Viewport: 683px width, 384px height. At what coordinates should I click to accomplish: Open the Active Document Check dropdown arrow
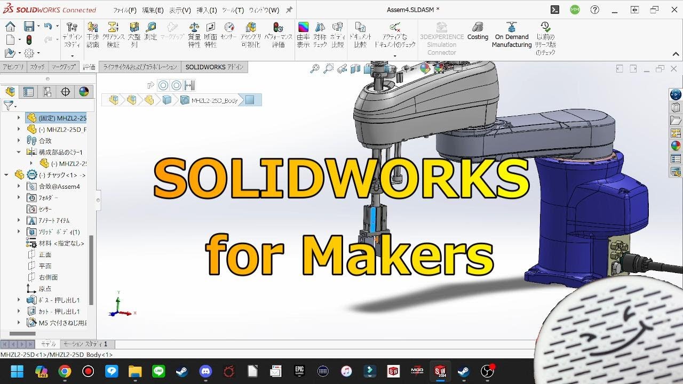[x=395, y=56]
